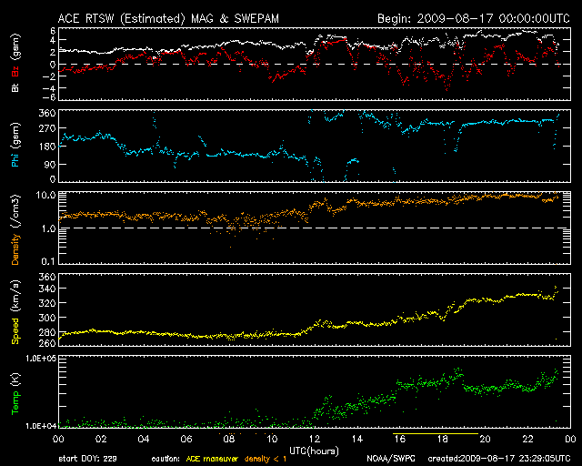582x466 pixels.
Task: Click the '-4' tick on the Bt Bz axis
Action: point(49,88)
